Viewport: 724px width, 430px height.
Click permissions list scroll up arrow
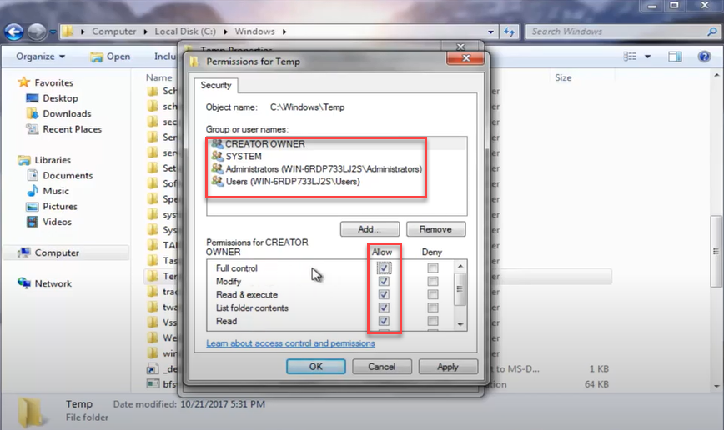tap(460, 266)
